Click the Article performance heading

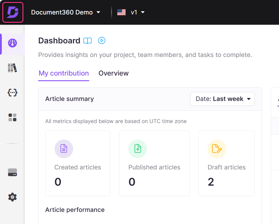click(75, 210)
